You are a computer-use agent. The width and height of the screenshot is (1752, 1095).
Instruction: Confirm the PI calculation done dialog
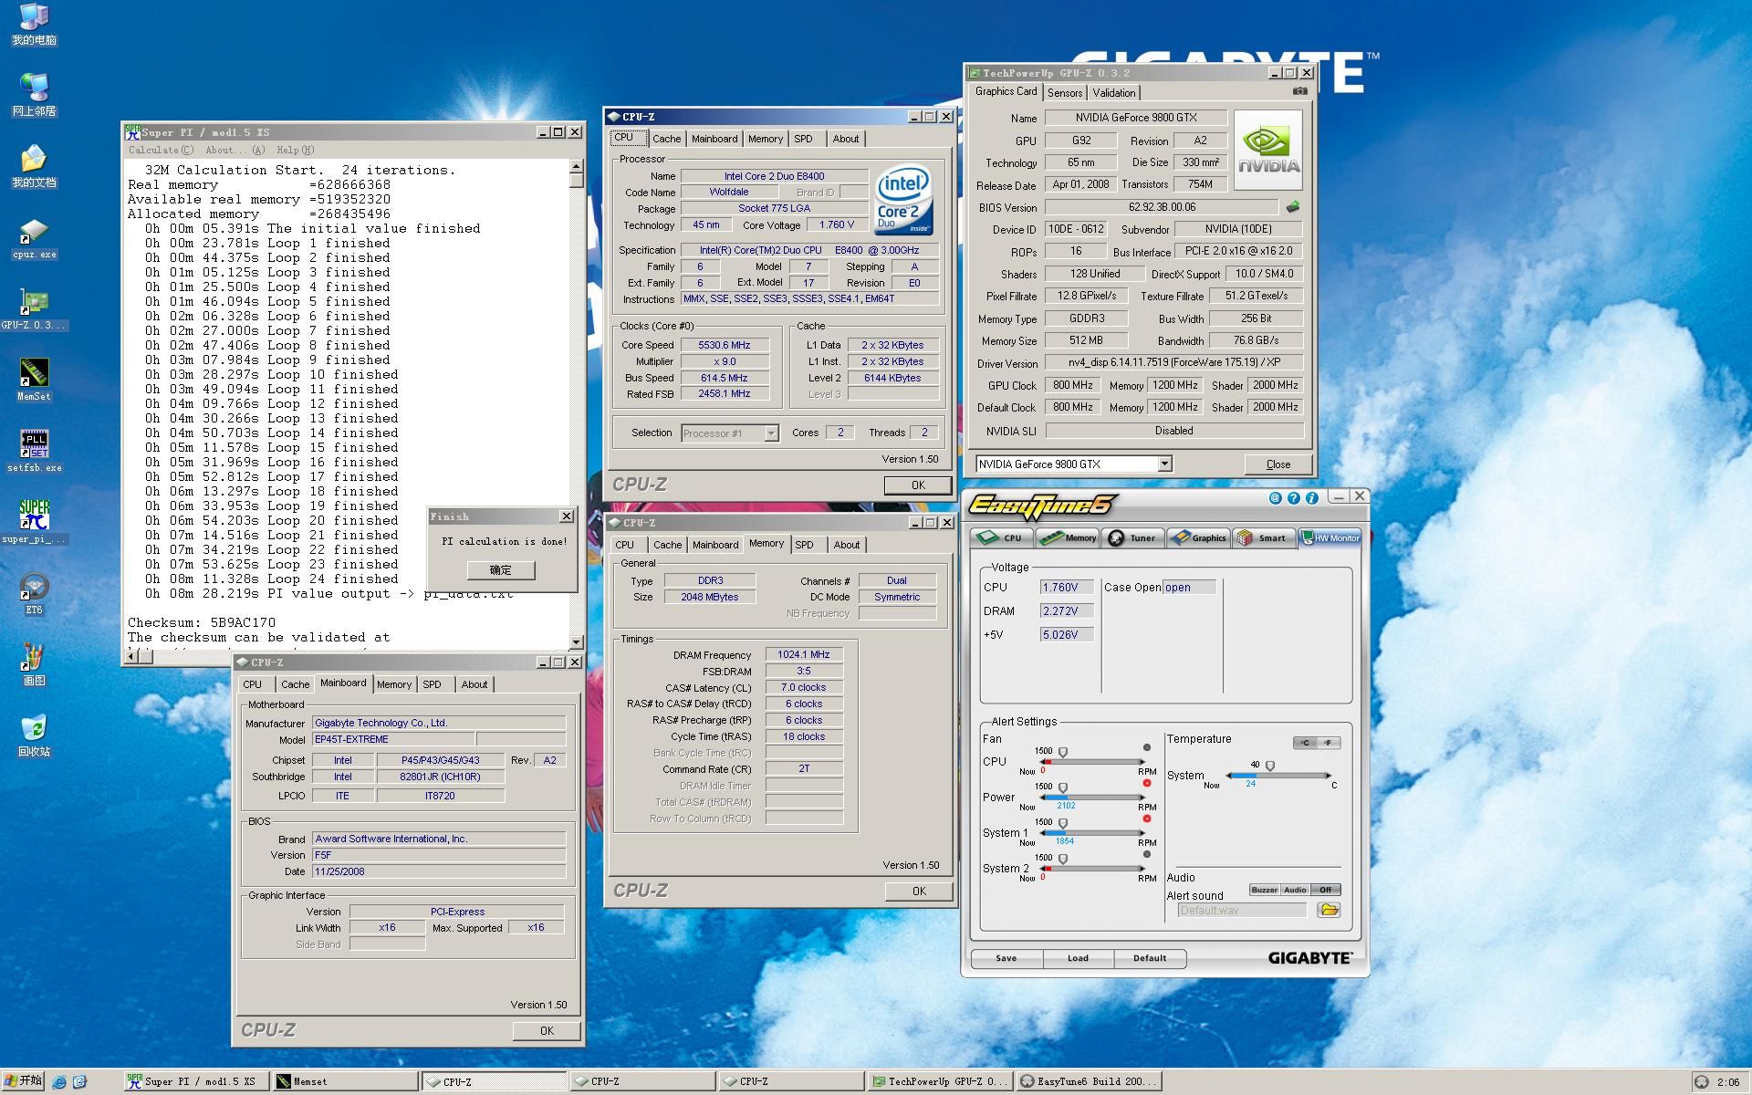coord(501,570)
